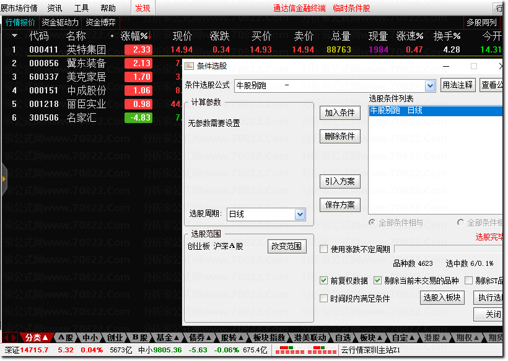Expand the column header dropdown triangle
Image resolution: width=508 pixels, height=361 pixels.
15,36
